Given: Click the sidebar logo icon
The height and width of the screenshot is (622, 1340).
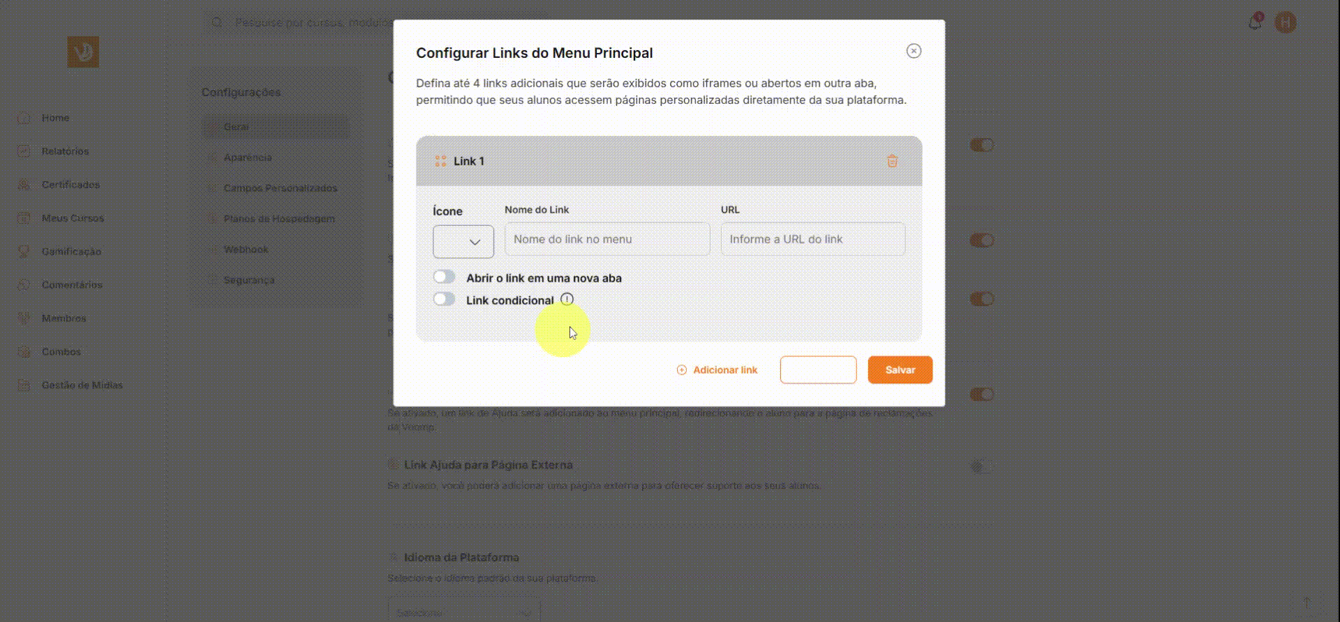Looking at the screenshot, I should click(83, 52).
